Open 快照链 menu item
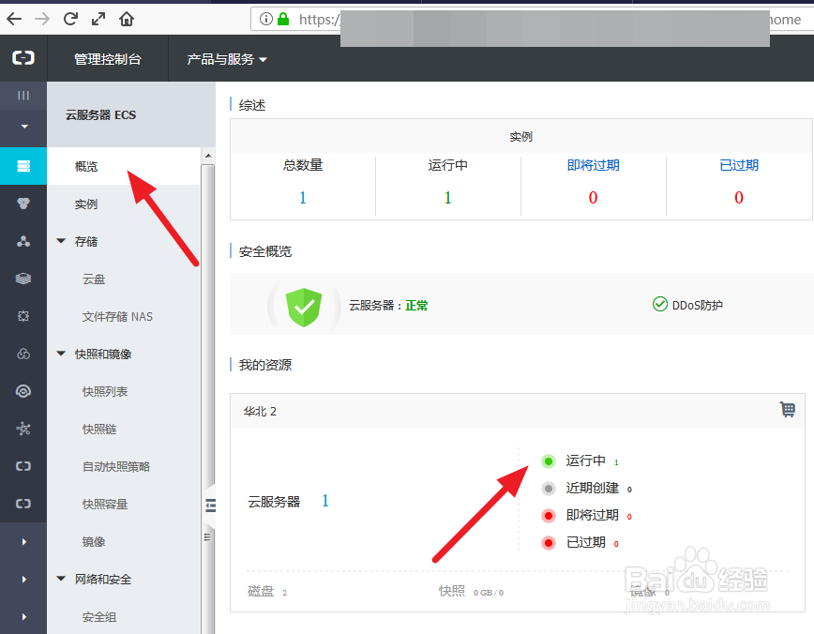This screenshot has width=814, height=634. point(99,429)
